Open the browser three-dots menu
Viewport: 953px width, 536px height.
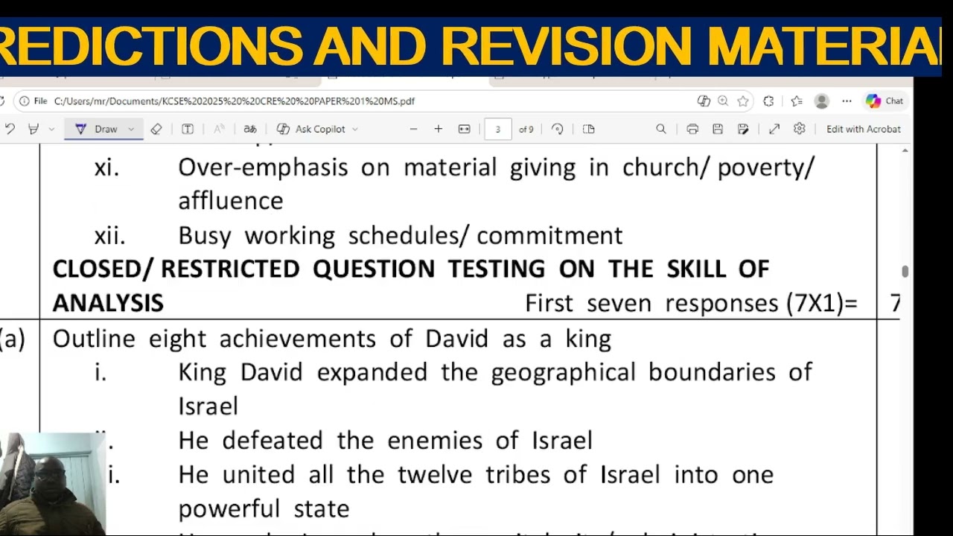847,101
